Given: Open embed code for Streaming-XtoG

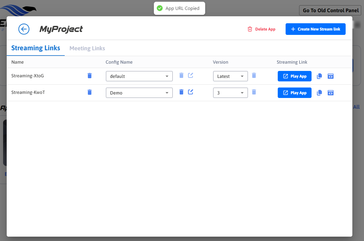Looking at the screenshot, I should pyautogui.click(x=330, y=76).
